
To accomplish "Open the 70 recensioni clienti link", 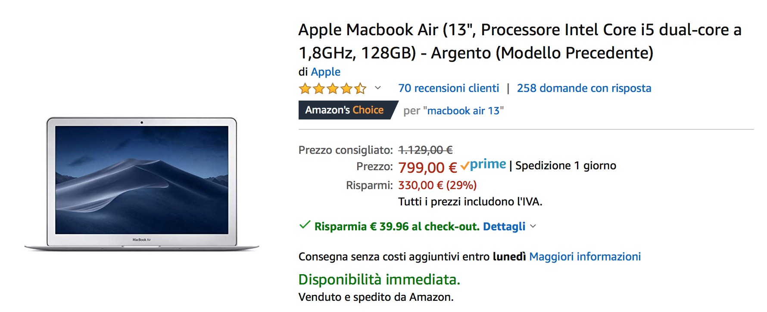I will point(449,88).
